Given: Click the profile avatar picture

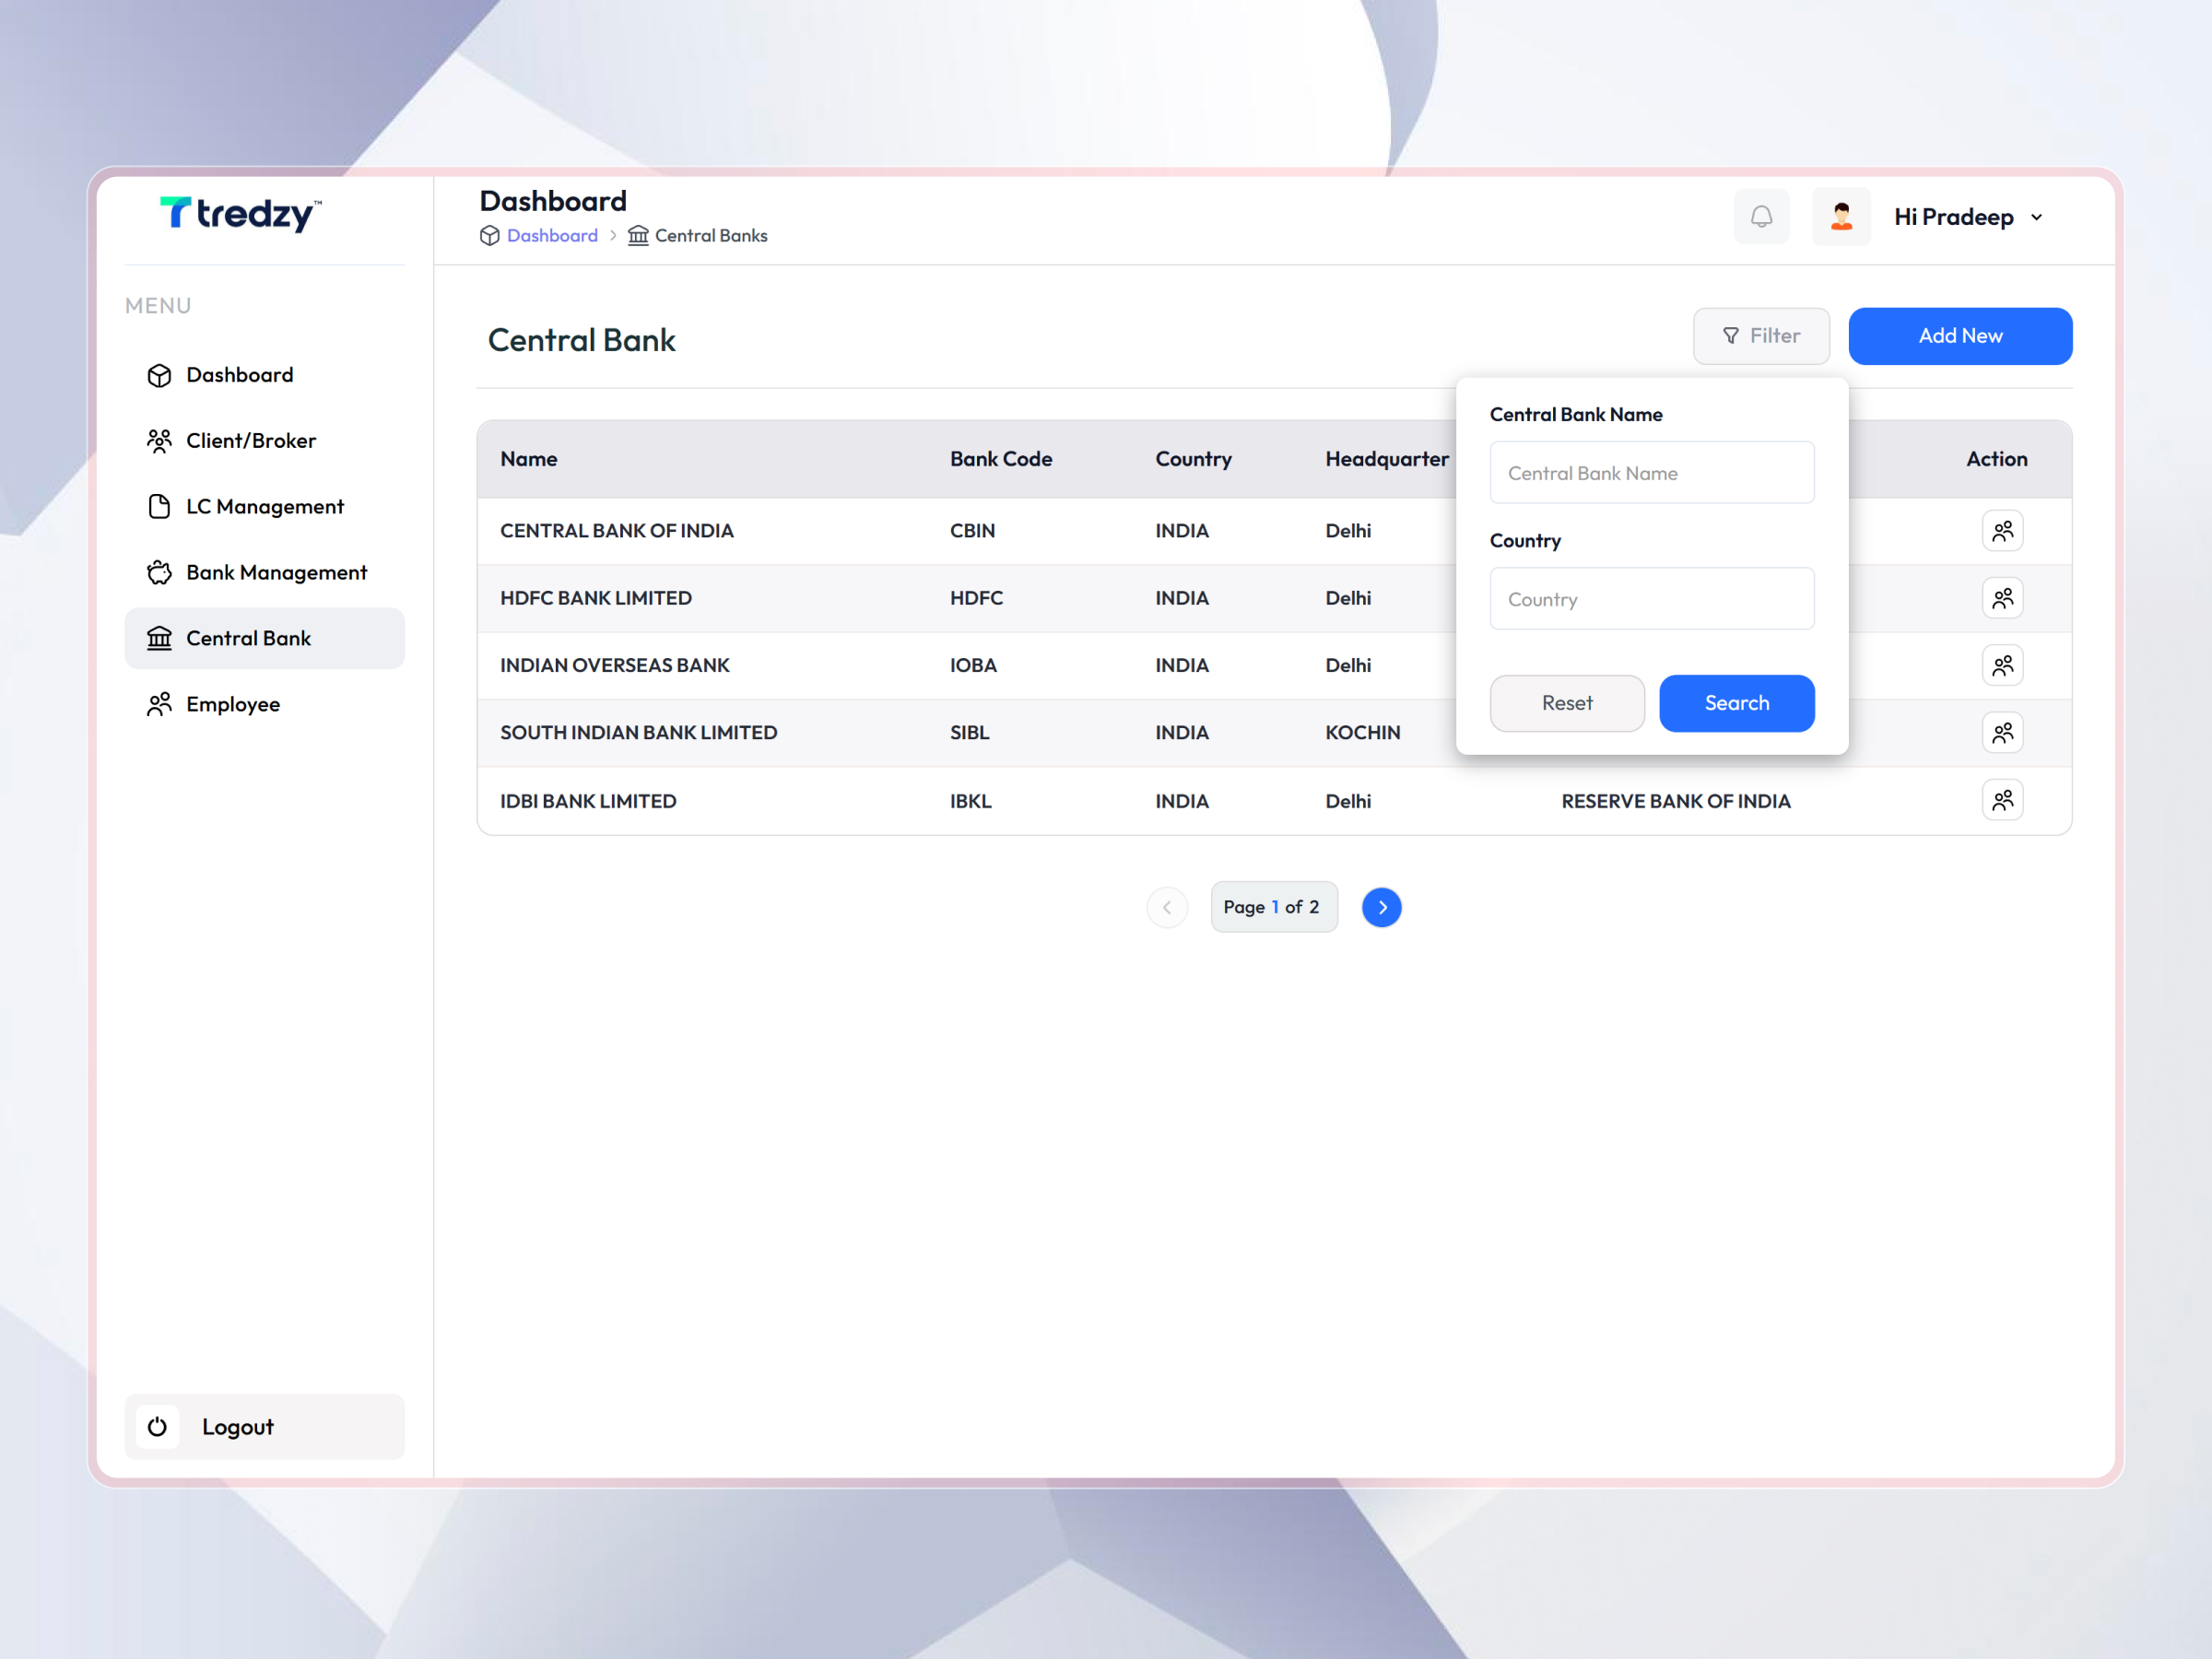Looking at the screenshot, I should [1841, 216].
